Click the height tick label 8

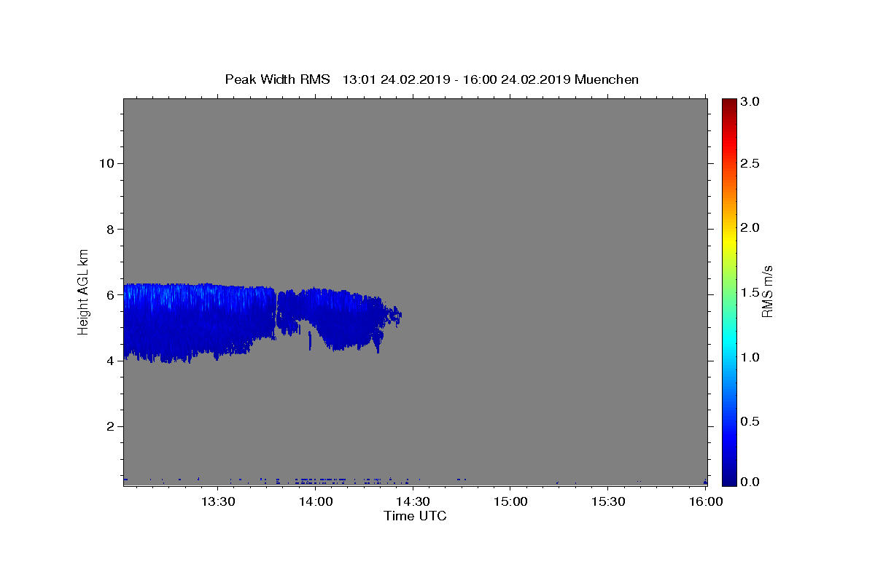[111, 229]
